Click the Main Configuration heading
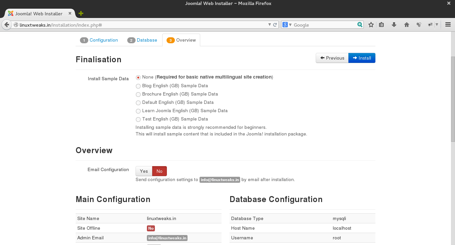This screenshot has width=455, height=245. point(113,199)
